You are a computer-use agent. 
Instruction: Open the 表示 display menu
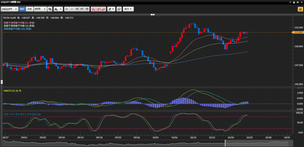point(128,9)
